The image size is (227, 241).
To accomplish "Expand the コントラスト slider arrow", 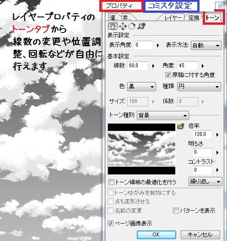I will [217, 170].
